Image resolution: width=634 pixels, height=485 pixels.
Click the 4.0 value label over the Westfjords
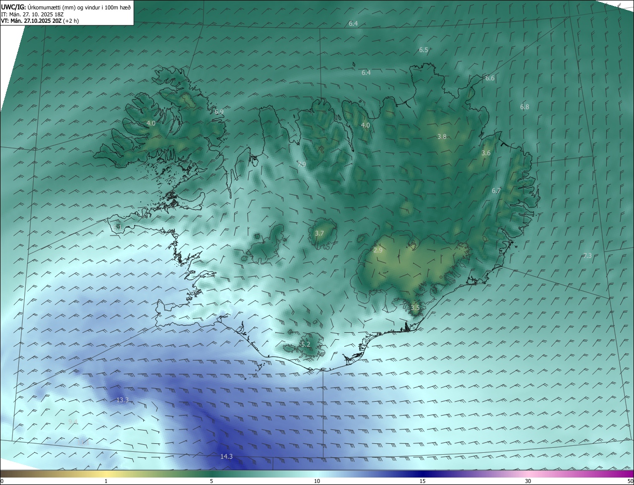[x=151, y=123]
